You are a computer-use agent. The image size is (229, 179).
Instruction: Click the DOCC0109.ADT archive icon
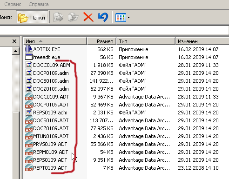(x=29, y=97)
